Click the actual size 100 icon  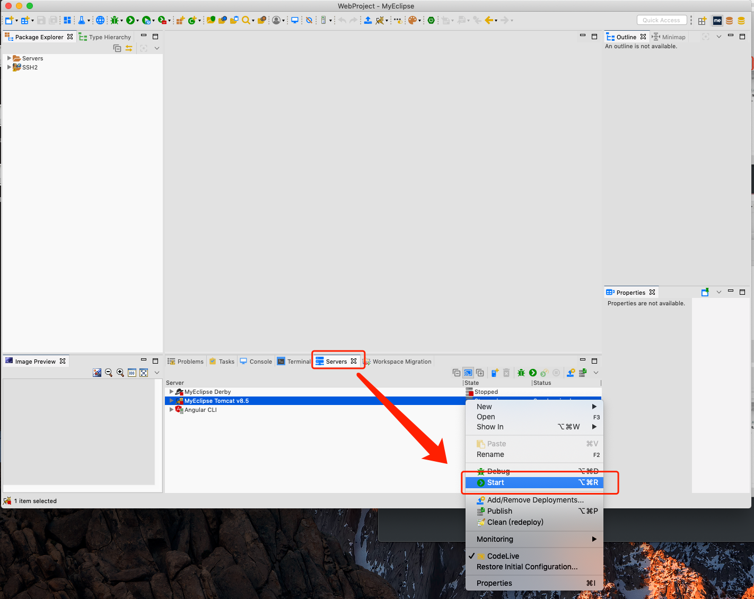[x=132, y=373]
